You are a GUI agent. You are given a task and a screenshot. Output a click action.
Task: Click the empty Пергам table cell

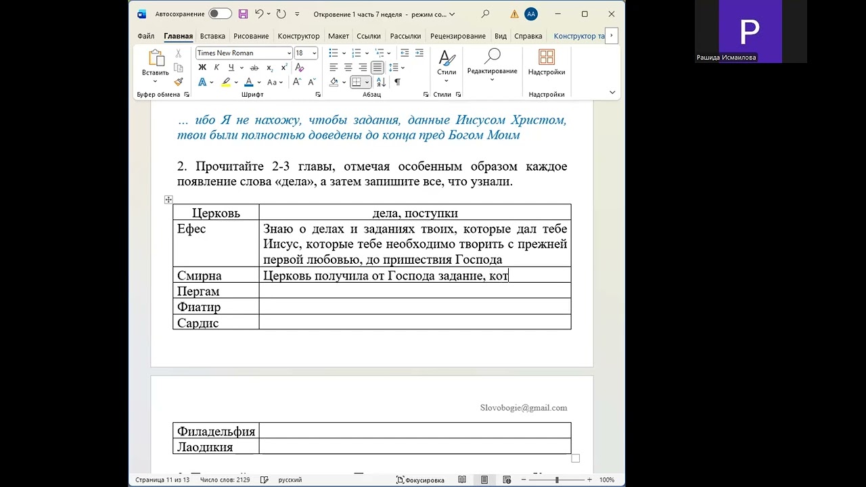(415, 291)
